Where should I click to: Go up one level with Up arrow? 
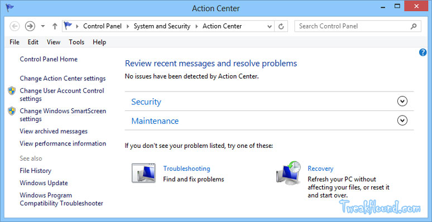[x=55, y=26]
